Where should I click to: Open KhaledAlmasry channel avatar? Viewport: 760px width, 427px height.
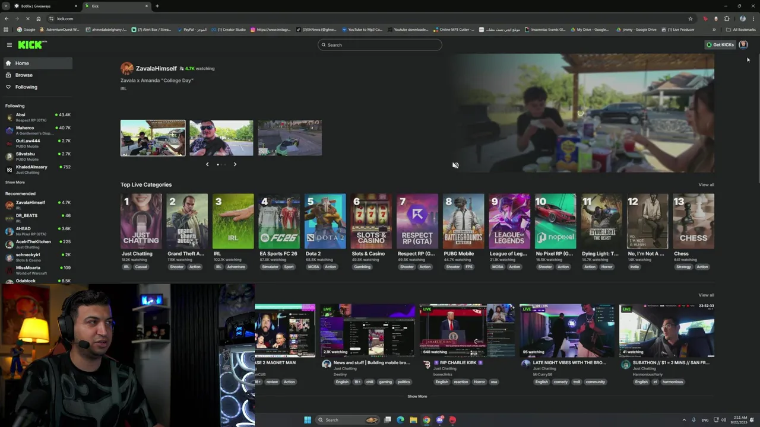9,169
